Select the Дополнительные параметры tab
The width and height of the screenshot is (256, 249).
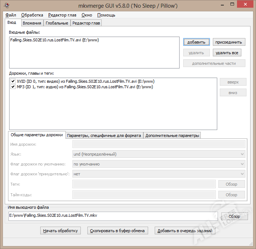point(172,135)
